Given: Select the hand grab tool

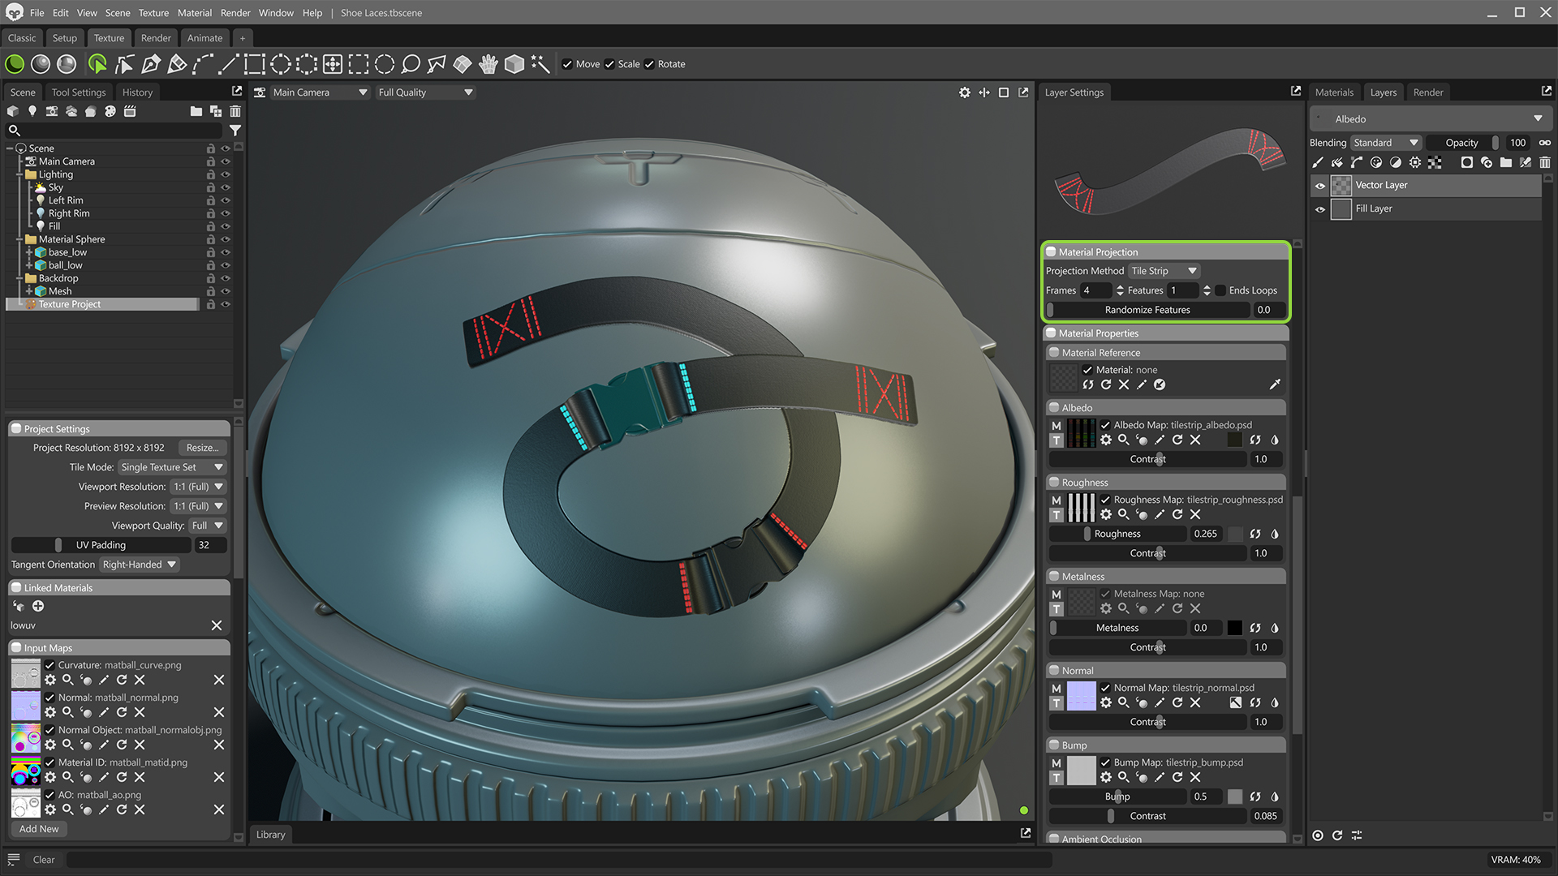Looking at the screenshot, I should click(x=488, y=64).
